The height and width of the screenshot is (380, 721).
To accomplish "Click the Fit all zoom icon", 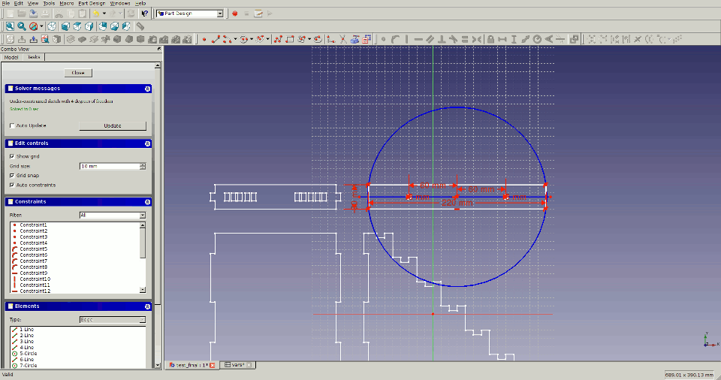I will [x=10, y=27].
